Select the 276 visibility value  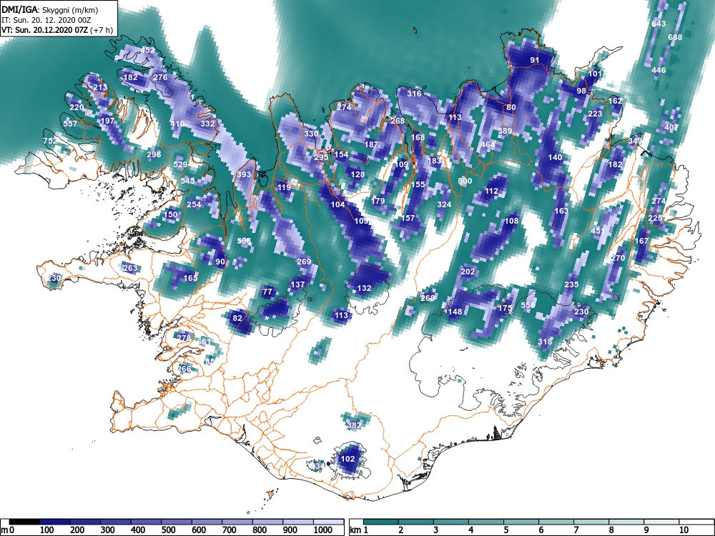160,77
